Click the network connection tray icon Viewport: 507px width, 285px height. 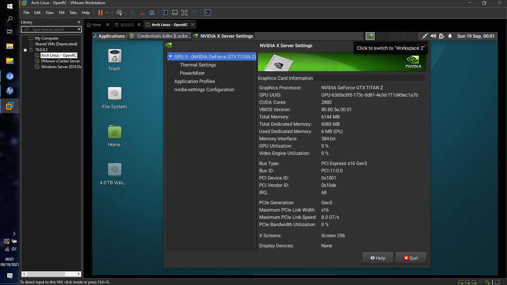click(x=425, y=36)
